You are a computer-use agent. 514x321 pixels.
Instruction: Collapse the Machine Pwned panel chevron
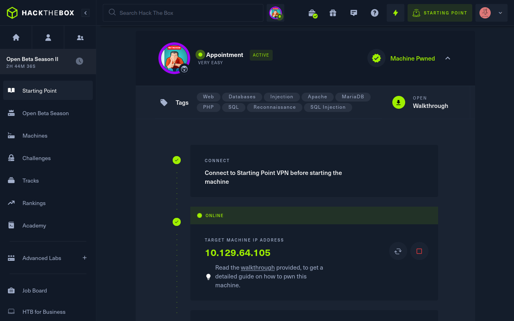[x=448, y=58]
